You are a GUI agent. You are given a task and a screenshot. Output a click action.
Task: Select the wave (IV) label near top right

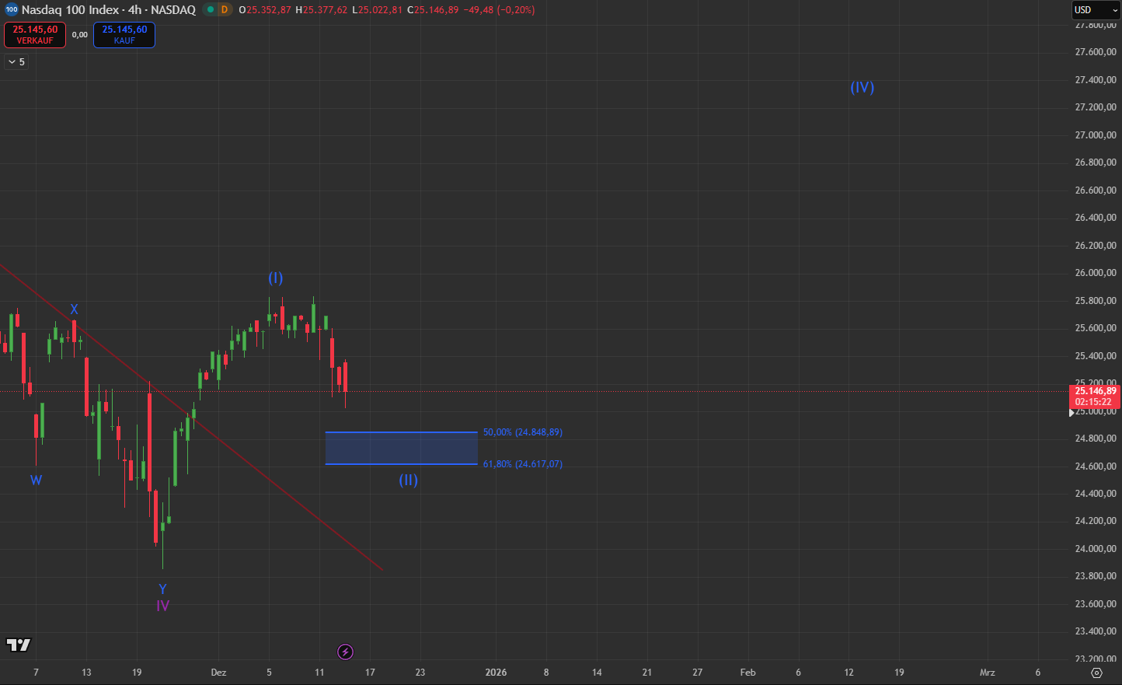point(862,87)
